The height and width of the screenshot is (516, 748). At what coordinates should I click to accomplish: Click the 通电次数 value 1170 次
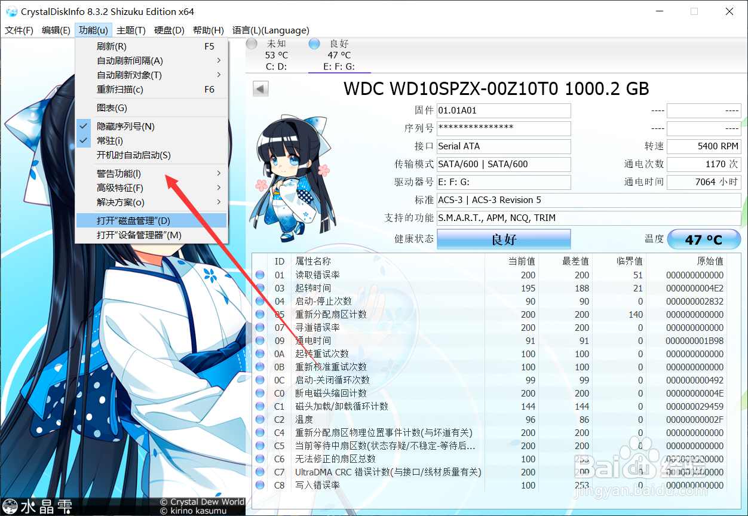pos(704,164)
